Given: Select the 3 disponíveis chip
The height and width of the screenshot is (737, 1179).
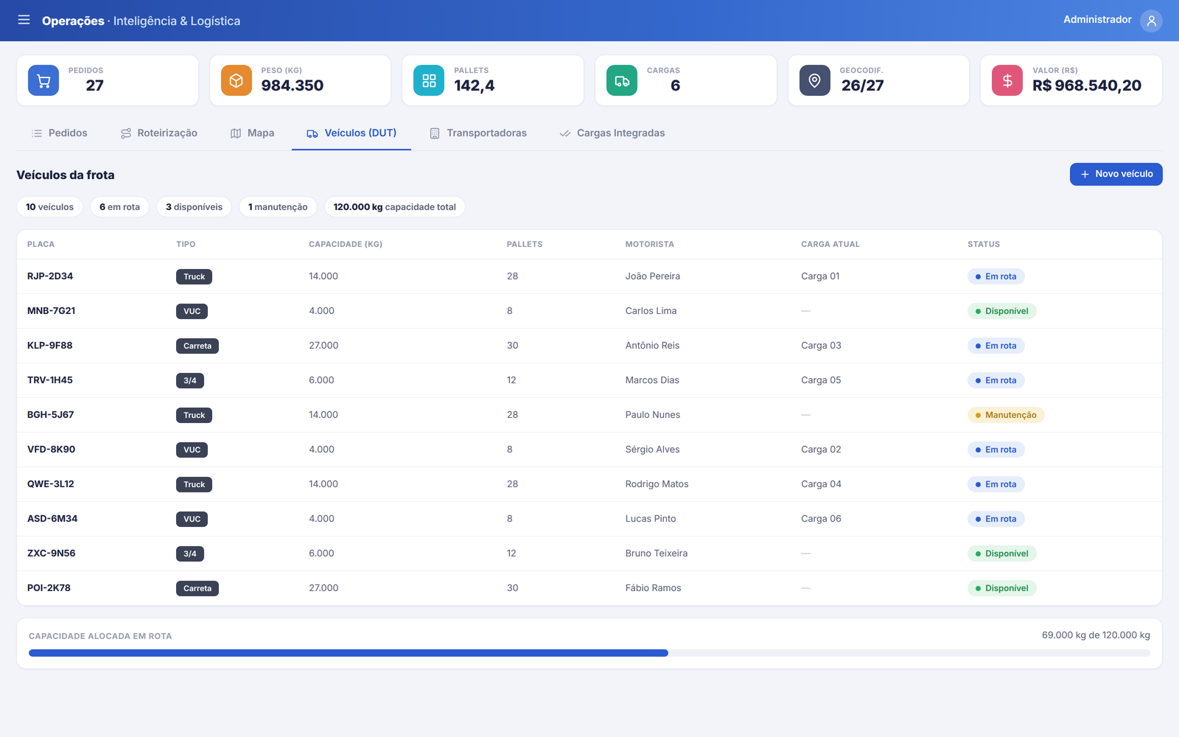Looking at the screenshot, I should point(194,207).
